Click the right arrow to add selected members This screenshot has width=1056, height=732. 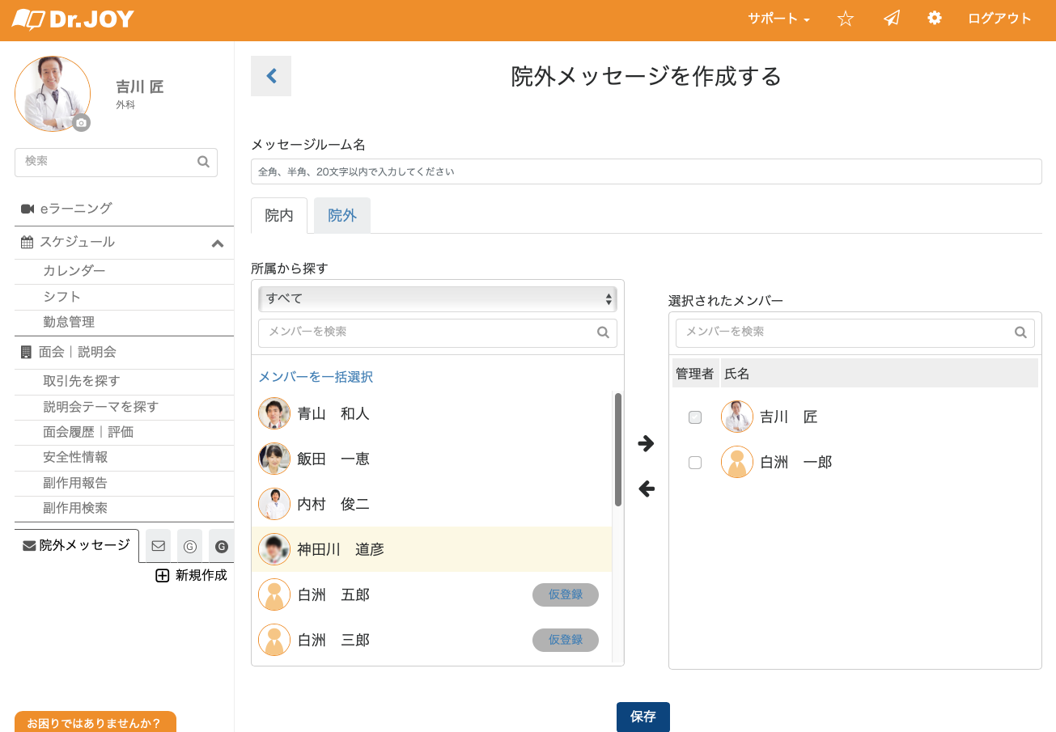click(644, 444)
